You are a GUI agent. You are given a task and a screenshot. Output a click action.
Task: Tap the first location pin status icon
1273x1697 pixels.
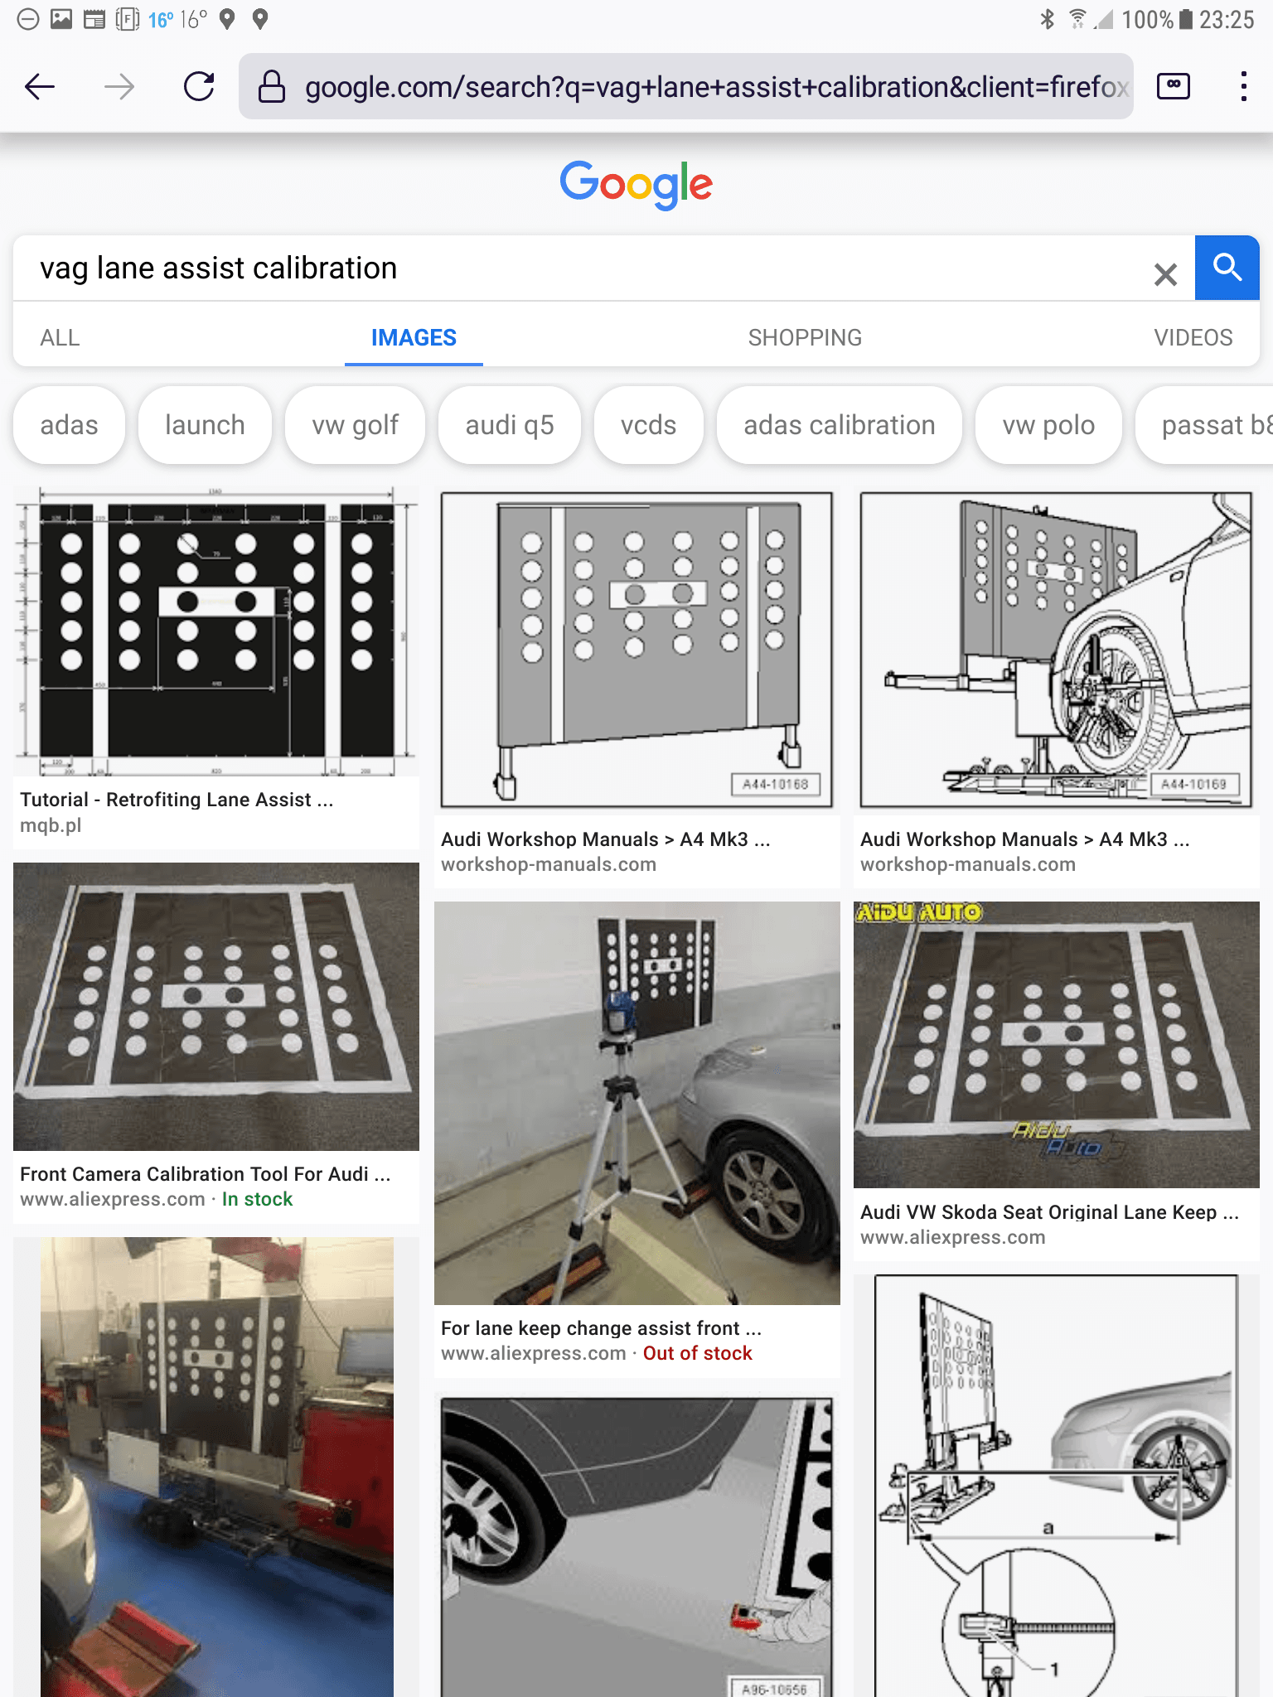click(x=227, y=18)
